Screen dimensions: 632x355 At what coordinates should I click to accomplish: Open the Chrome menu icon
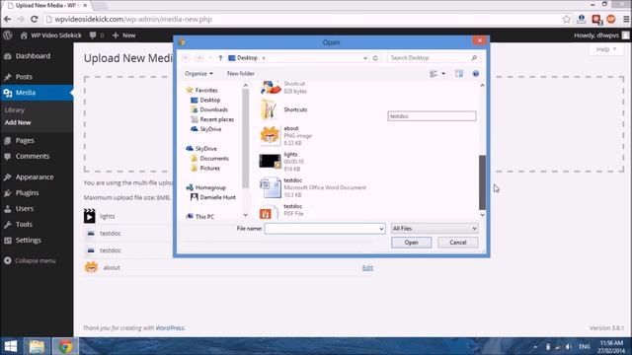point(626,19)
